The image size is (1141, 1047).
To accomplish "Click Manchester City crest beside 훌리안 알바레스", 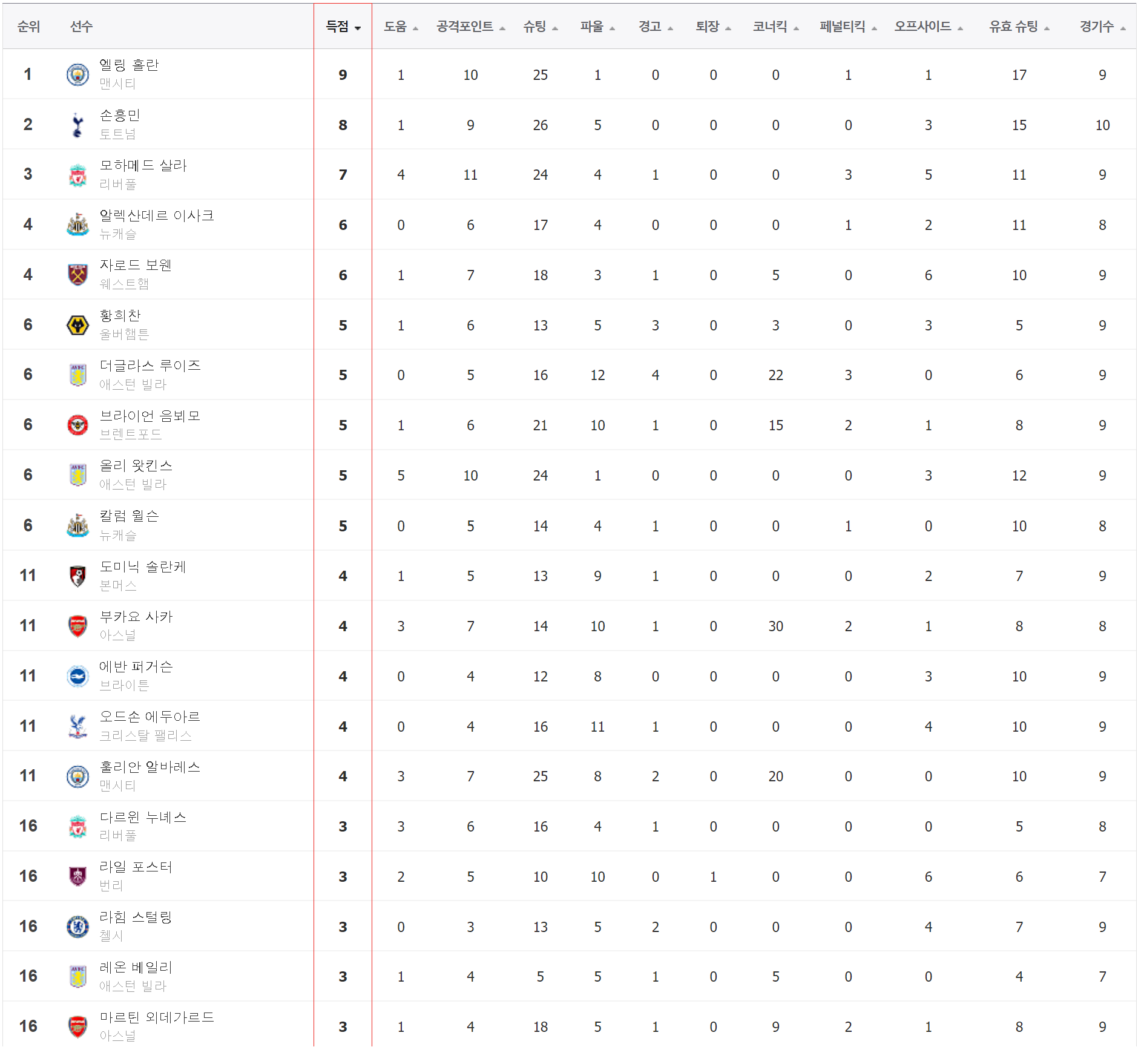I will [77, 776].
